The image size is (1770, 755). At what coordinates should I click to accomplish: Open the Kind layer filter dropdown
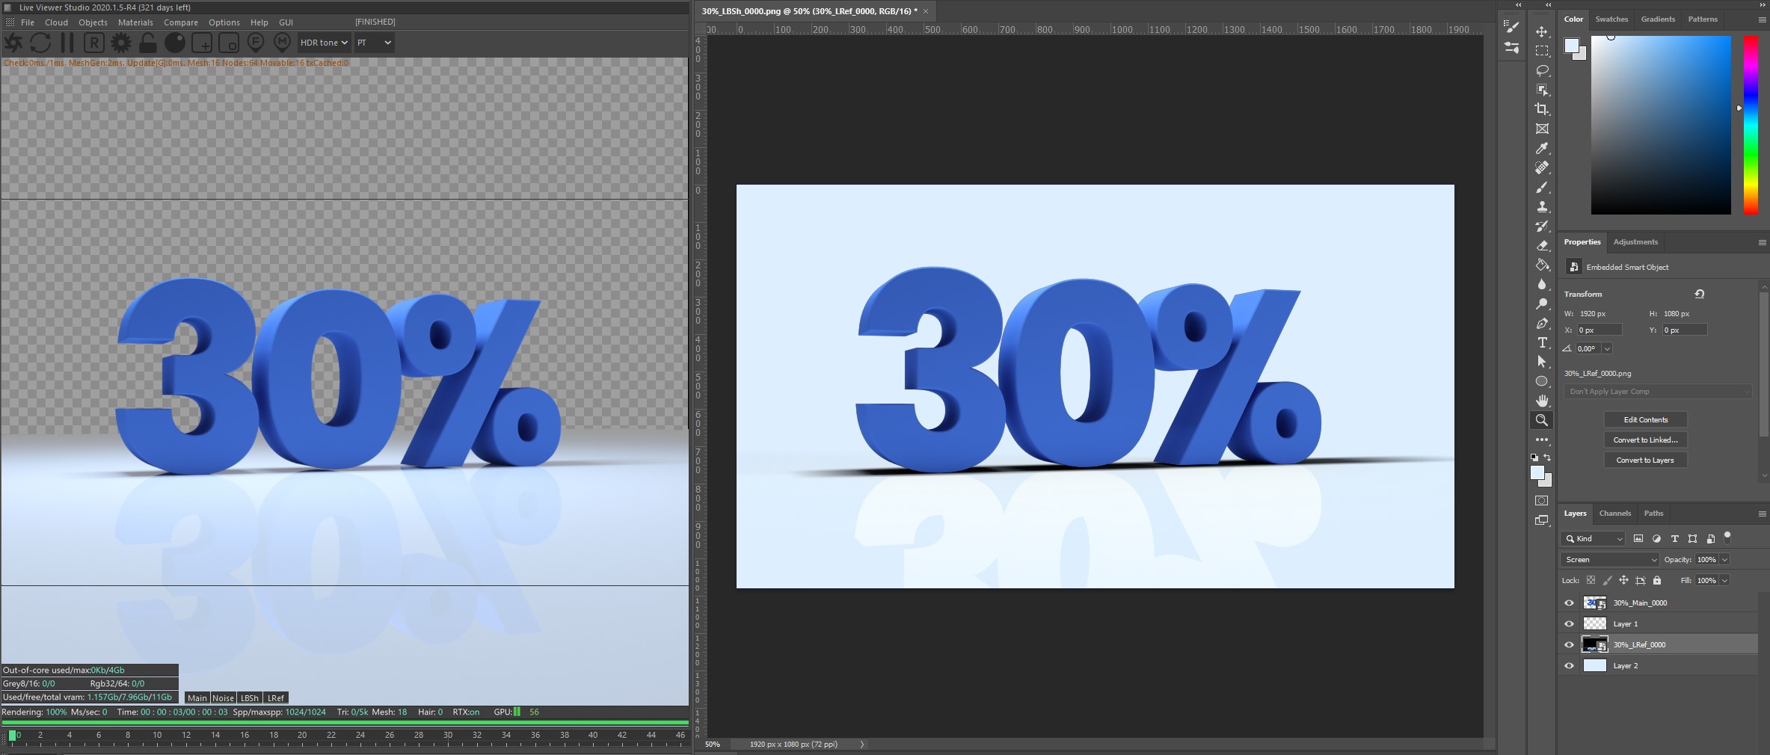1594,538
